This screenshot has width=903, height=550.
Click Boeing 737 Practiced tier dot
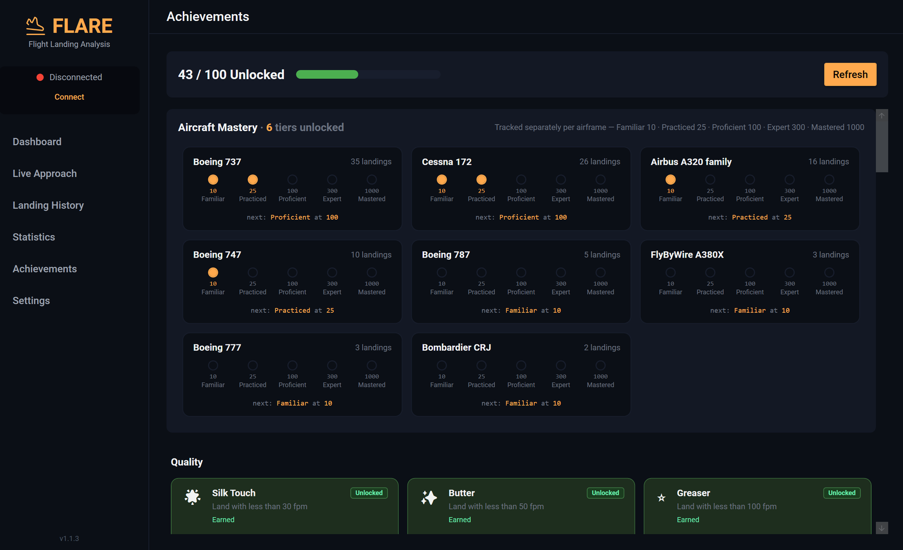pos(253,180)
